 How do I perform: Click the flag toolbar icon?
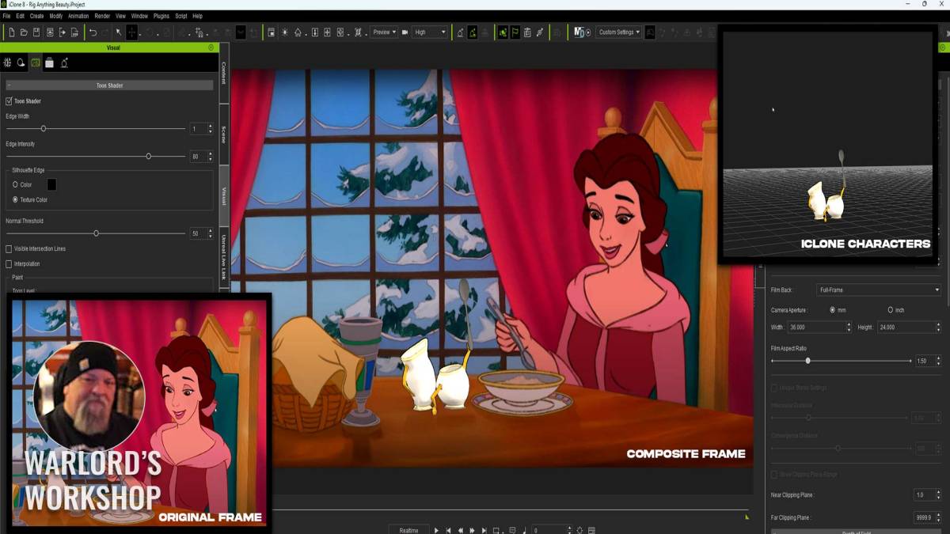pyautogui.click(x=515, y=32)
